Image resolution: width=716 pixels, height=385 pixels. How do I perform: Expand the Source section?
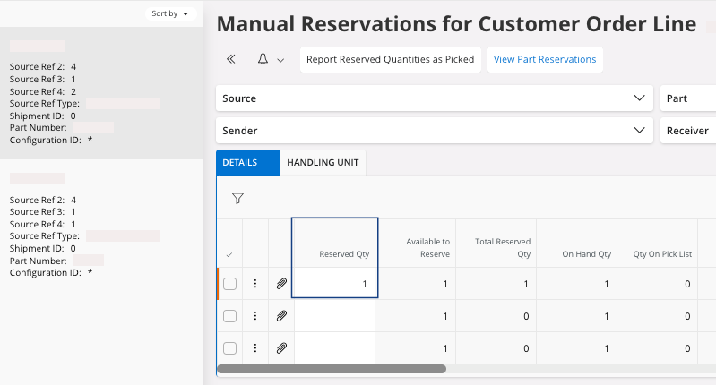point(434,98)
